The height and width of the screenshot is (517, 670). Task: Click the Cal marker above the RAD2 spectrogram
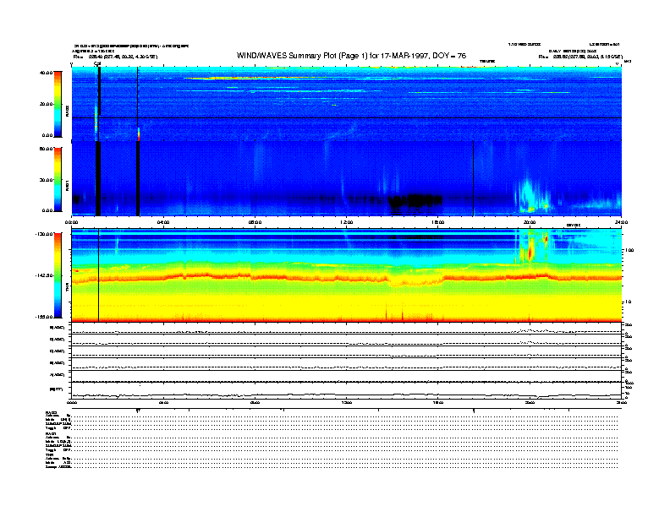click(97, 64)
